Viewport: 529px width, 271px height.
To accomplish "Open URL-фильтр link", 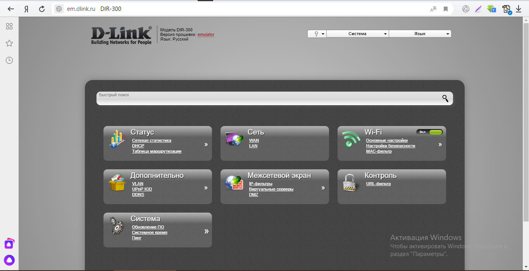I will pyautogui.click(x=378, y=184).
